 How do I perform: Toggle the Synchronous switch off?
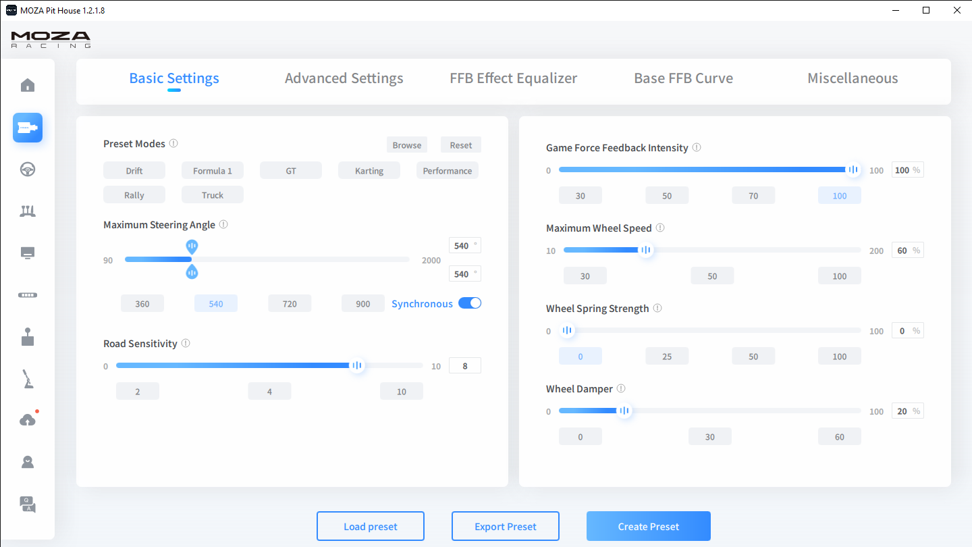[470, 303]
